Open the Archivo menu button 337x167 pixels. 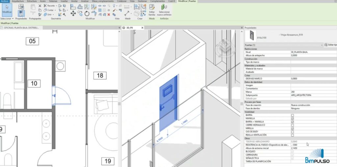(x=5, y=1)
